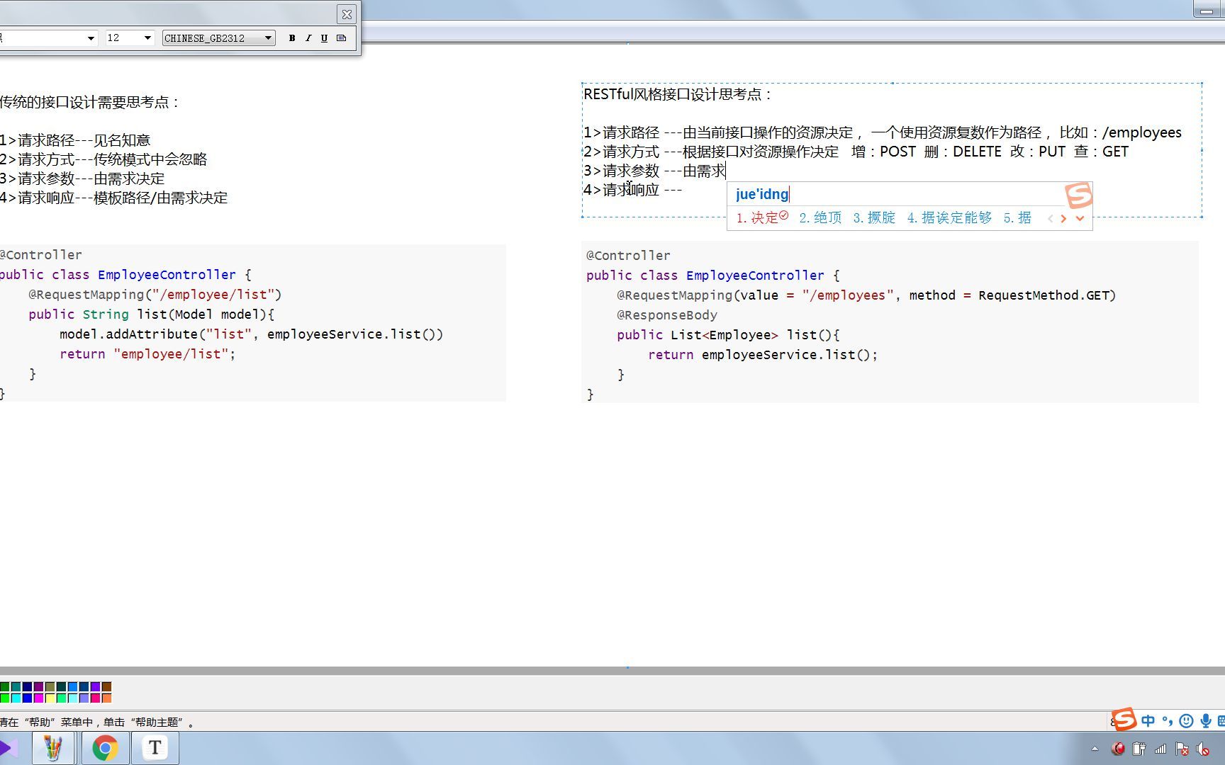
Task: Open the IME soft keyboard icon
Action: click(x=1221, y=721)
